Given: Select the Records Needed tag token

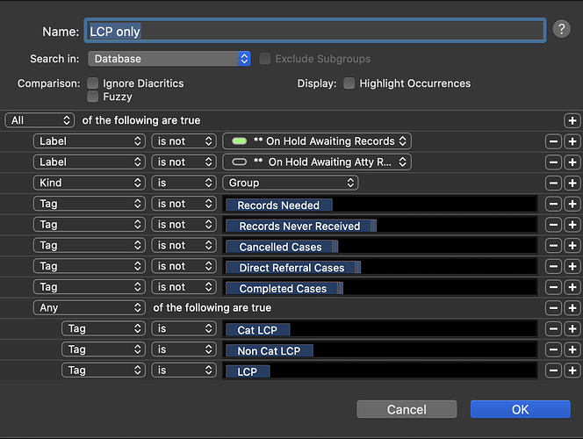Looking at the screenshot, I should click(x=279, y=205).
